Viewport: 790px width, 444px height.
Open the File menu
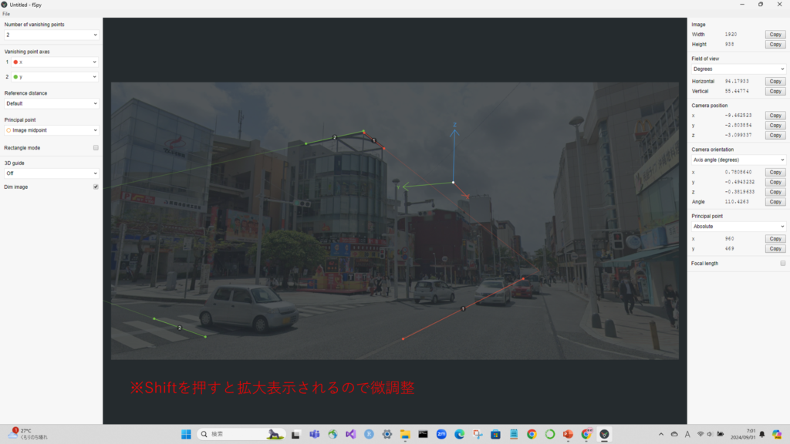tap(7, 14)
